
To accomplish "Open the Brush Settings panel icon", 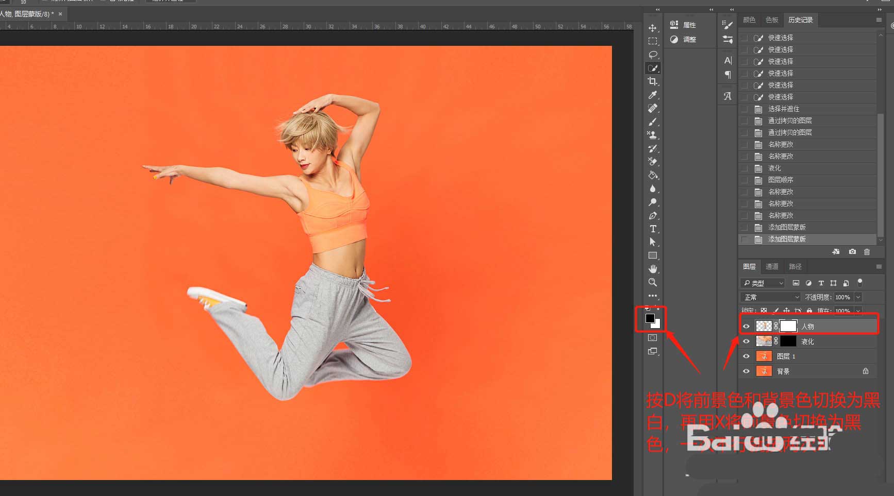I will 727,25.
